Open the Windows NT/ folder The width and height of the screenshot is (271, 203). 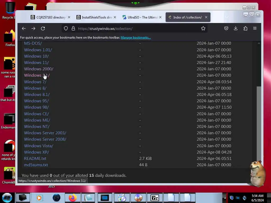coord(37,127)
